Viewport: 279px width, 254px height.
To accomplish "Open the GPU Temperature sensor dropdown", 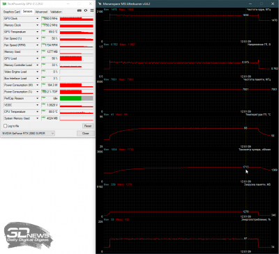I will [38, 32].
